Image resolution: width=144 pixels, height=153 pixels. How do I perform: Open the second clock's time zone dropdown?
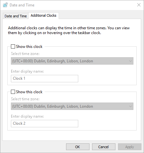[72, 106]
